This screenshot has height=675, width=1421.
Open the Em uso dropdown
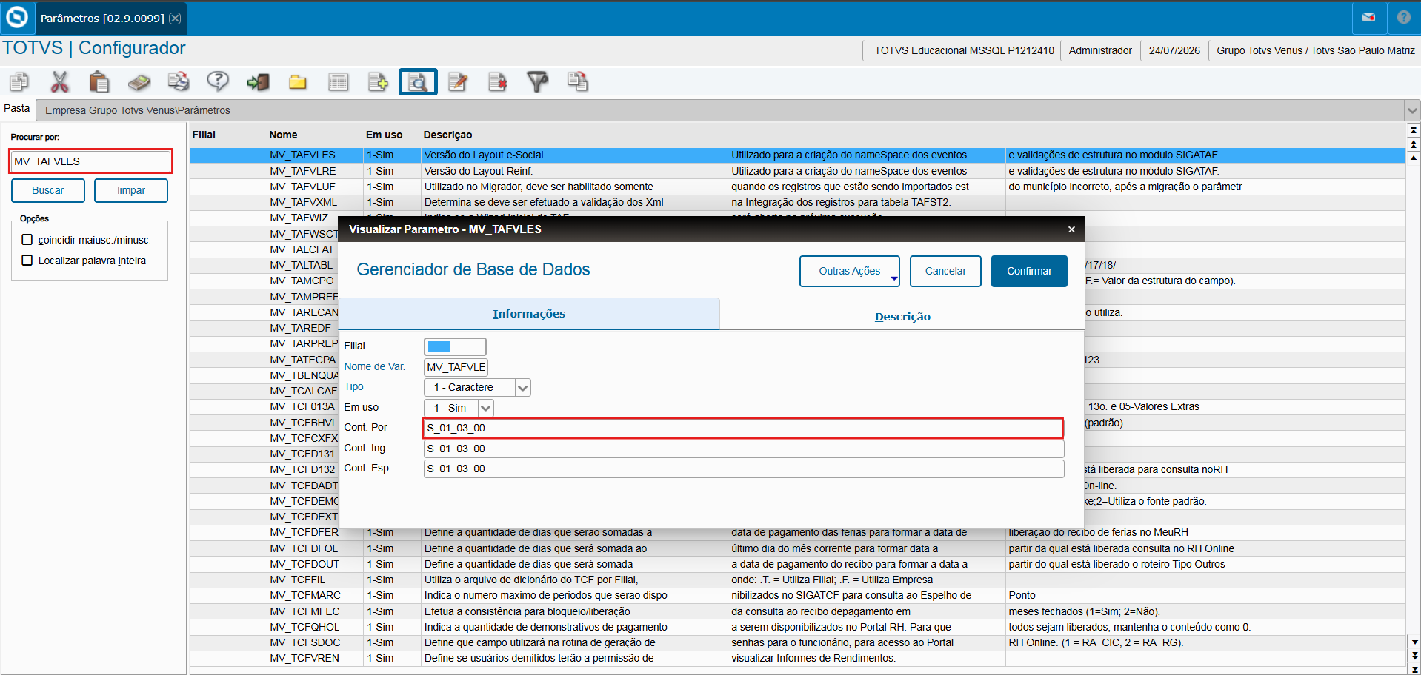point(486,408)
